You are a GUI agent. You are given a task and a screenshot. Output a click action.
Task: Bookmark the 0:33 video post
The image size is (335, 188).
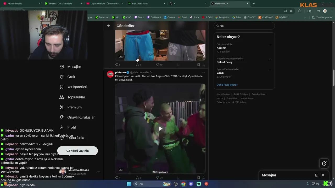coord(198,64)
